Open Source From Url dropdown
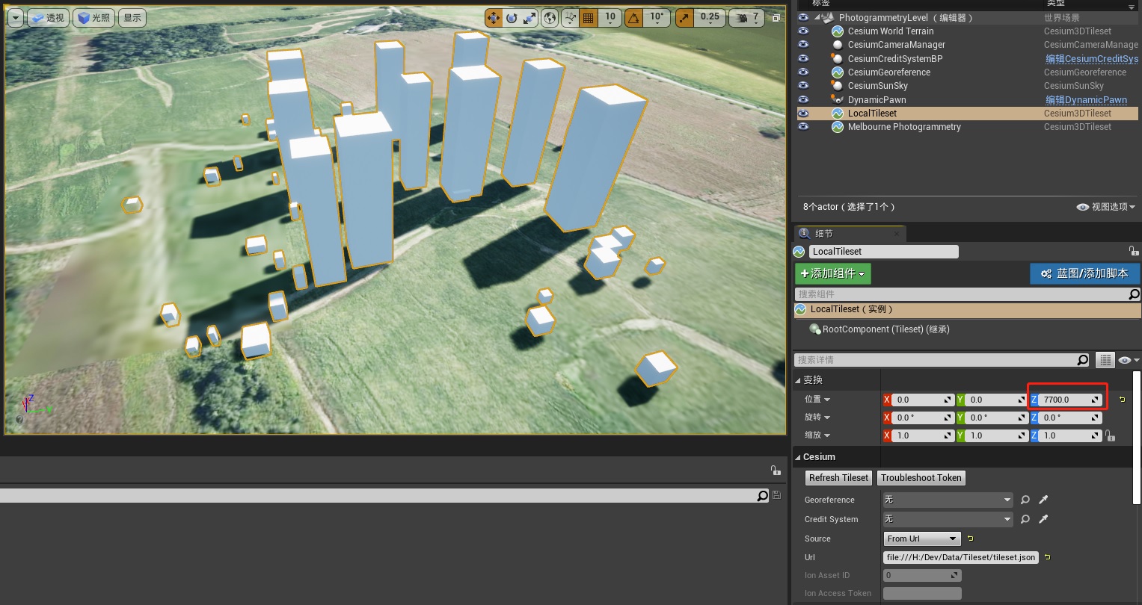 pyautogui.click(x=922, y=539)
